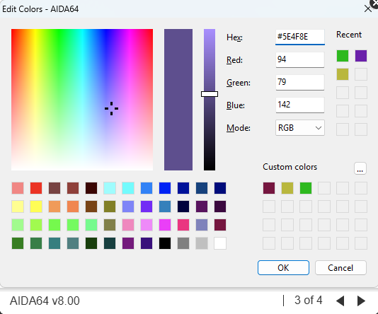The height and width of the screenshot is (314, 378).
Task: Click the Red value field
Action: [300, 59]
